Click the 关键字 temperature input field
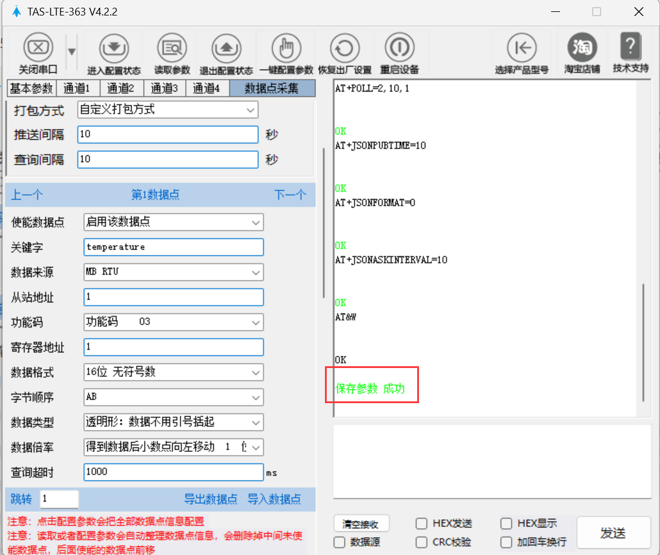This screenshot has height=555, width=660. click(x=173, y=247)
